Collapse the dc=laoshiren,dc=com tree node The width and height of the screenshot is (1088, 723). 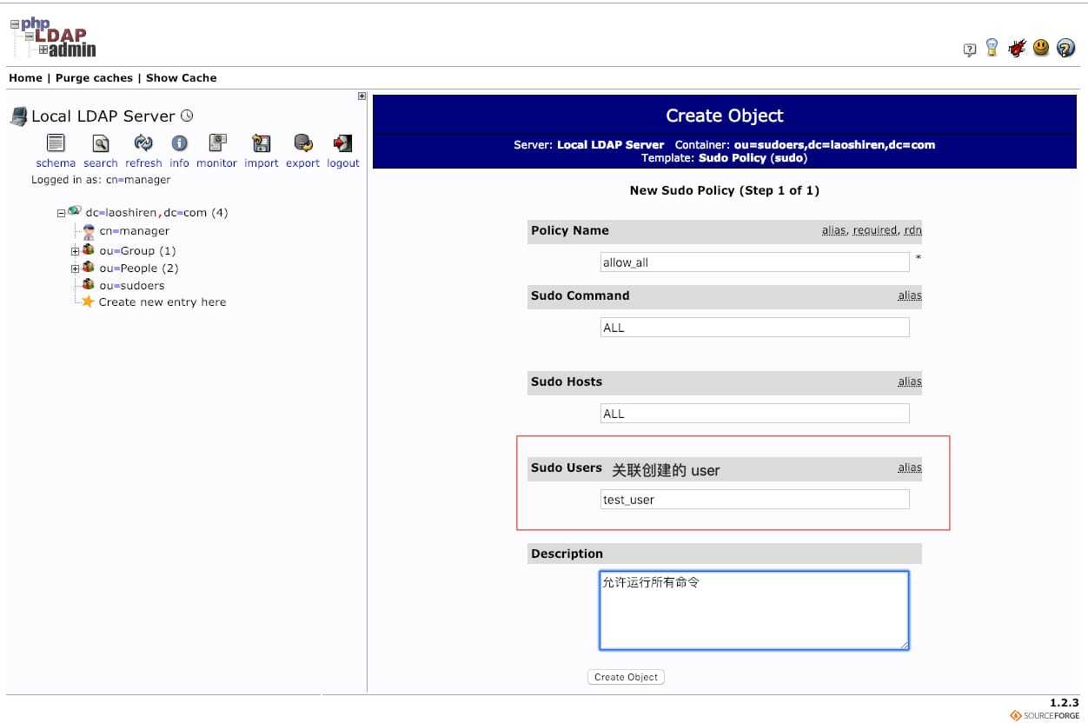tap(61, 213)
